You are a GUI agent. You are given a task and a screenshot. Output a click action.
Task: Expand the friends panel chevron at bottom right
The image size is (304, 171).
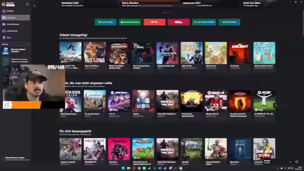(290, 162)
